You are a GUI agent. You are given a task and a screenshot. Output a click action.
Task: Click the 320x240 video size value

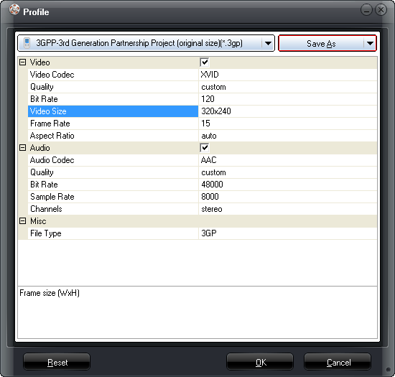[x=216, y=111]
